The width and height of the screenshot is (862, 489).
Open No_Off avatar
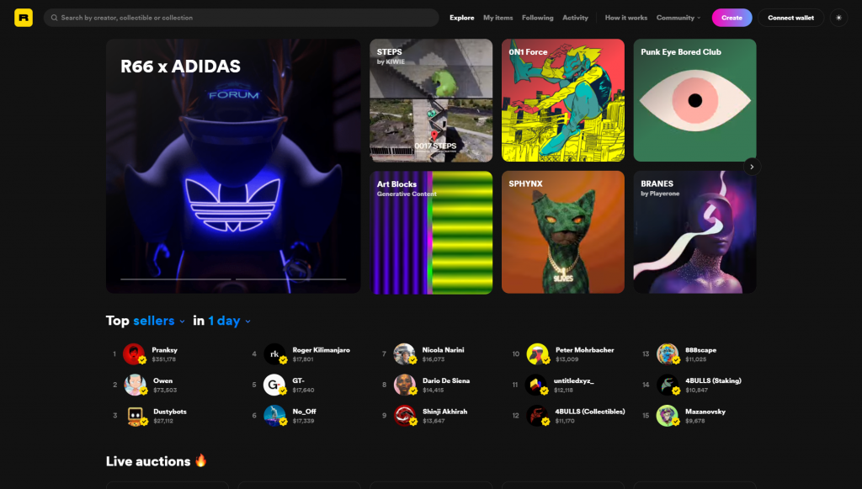274,416
